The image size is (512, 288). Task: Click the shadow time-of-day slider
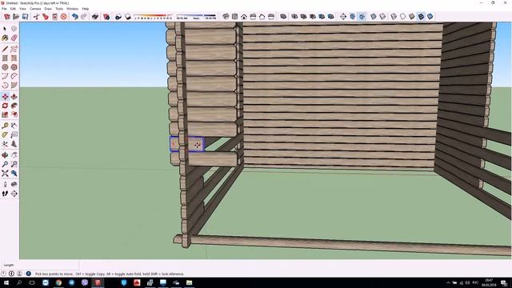[196, 17]
